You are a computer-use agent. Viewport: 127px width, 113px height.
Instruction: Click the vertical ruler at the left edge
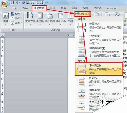(2, 75)
